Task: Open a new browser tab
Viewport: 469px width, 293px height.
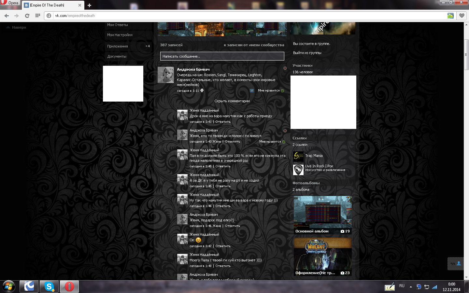Action: pos(89,5)
